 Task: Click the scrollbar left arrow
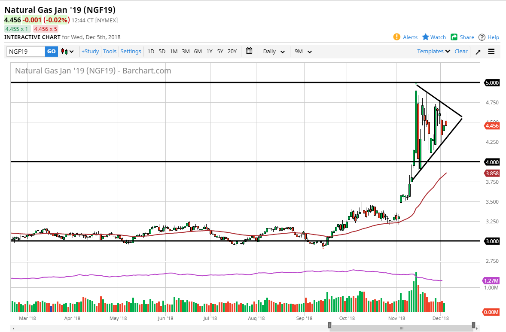[x=14, y=328]
